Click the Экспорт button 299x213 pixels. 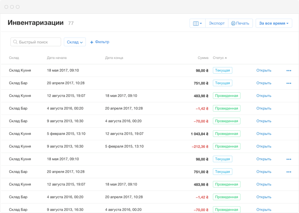pos(216,24)
